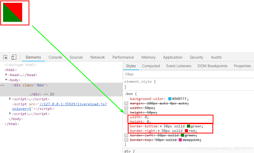Expand the last script node

(x=10, y=113)
